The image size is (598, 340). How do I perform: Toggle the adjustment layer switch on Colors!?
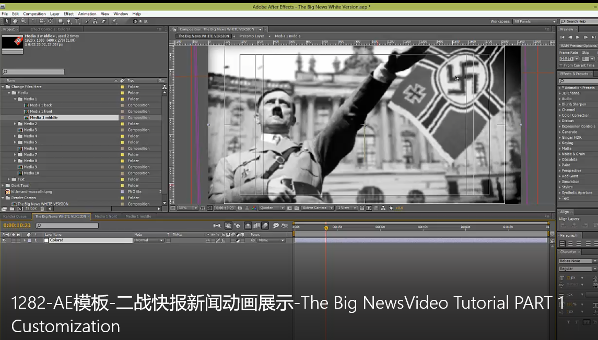tap(237, 240)
